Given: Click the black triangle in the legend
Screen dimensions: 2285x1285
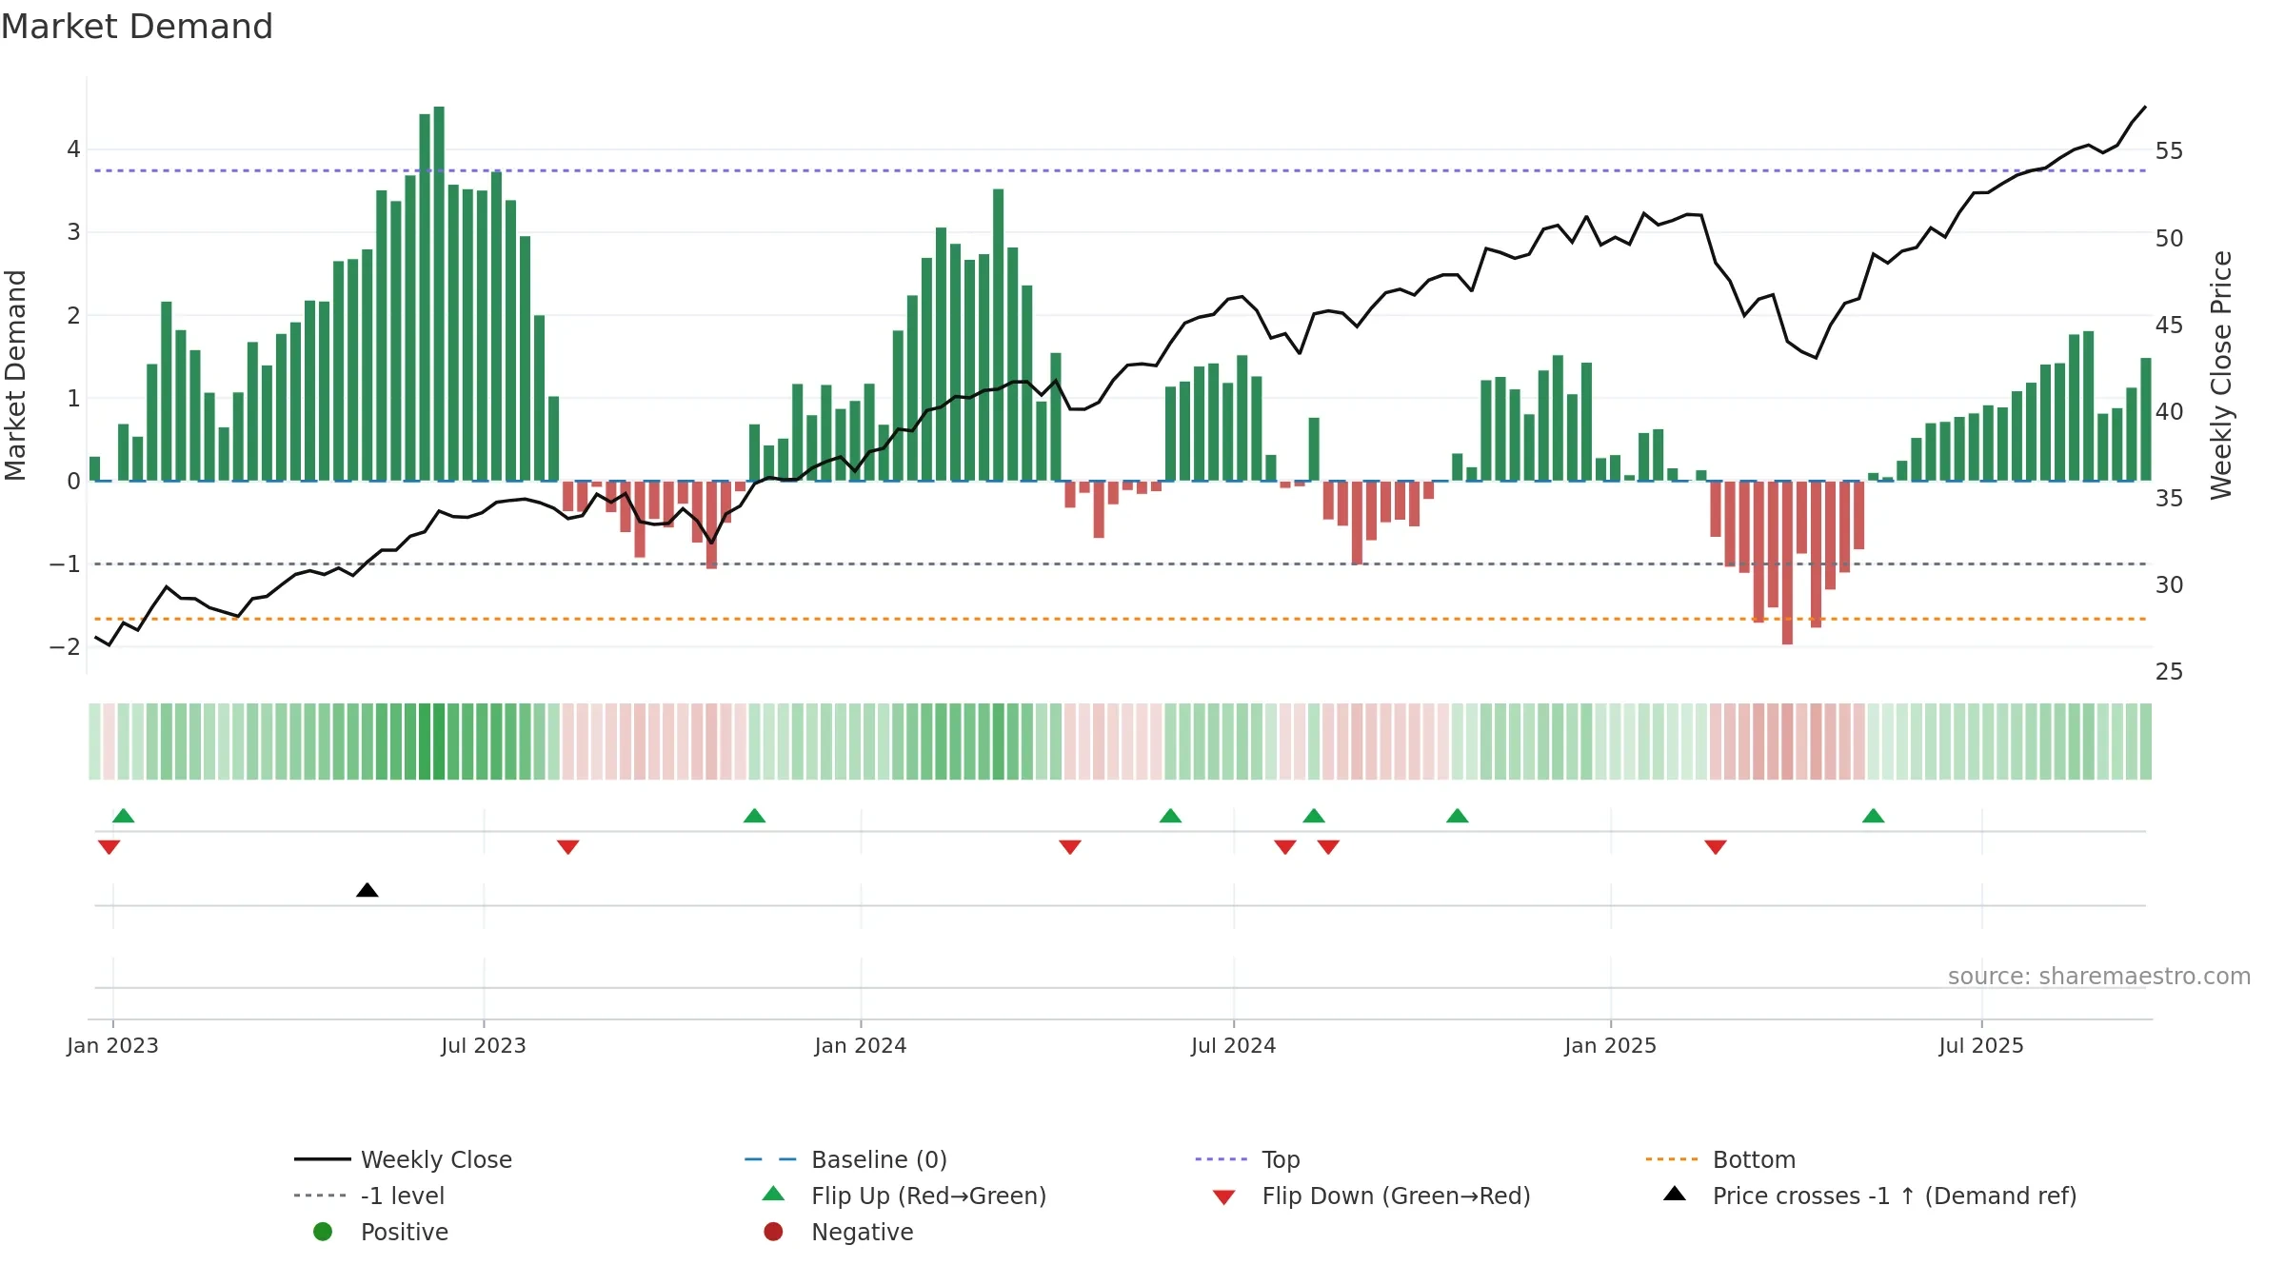Looking at the screenshot, I should [x=1675, y=1194].
